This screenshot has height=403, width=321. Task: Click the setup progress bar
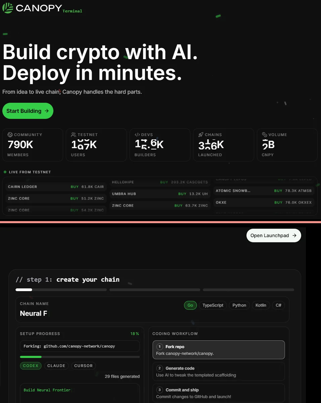80,357
